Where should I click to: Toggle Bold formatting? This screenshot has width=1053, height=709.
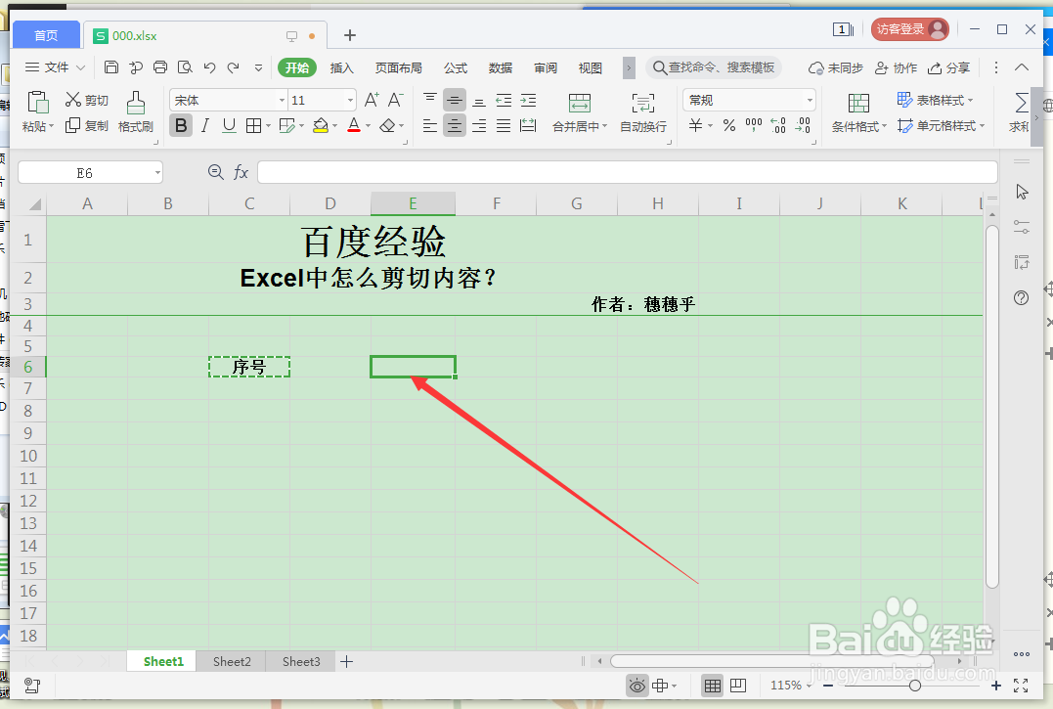tap(181, 125)
